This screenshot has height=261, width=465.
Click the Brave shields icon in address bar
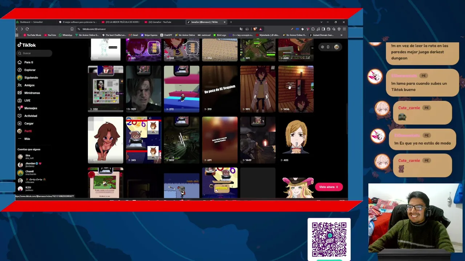[x=255, y=29]
